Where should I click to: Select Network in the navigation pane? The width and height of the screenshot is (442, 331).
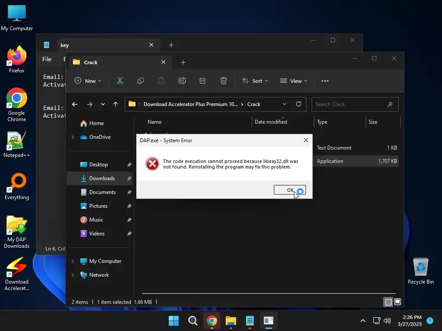(99, 275)
